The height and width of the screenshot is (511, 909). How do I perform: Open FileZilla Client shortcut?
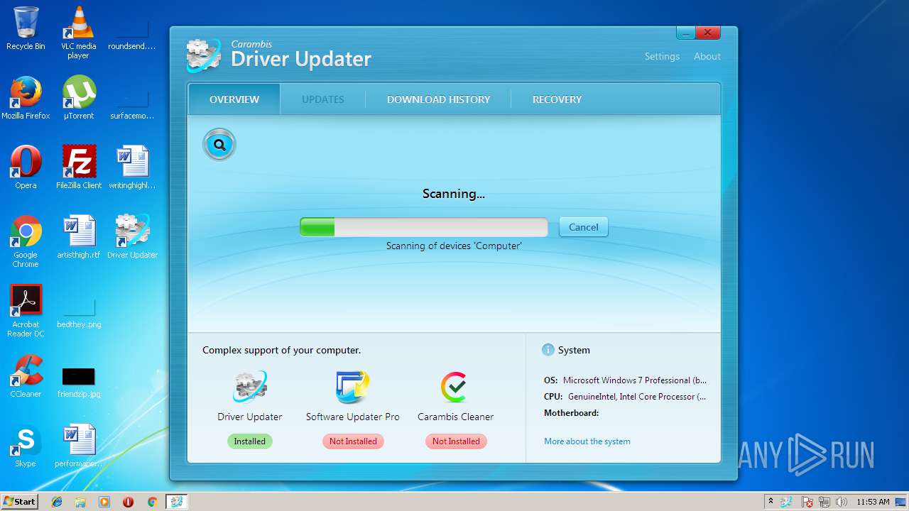(79, 167)
